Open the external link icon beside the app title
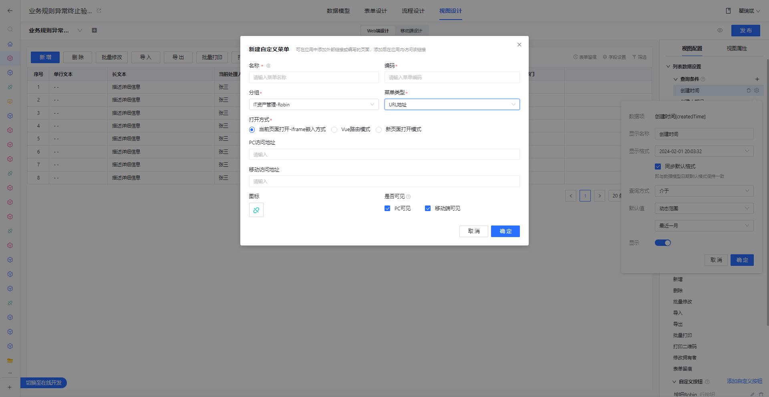This screenshot has width=769, height=397. (x=99, y=11)
